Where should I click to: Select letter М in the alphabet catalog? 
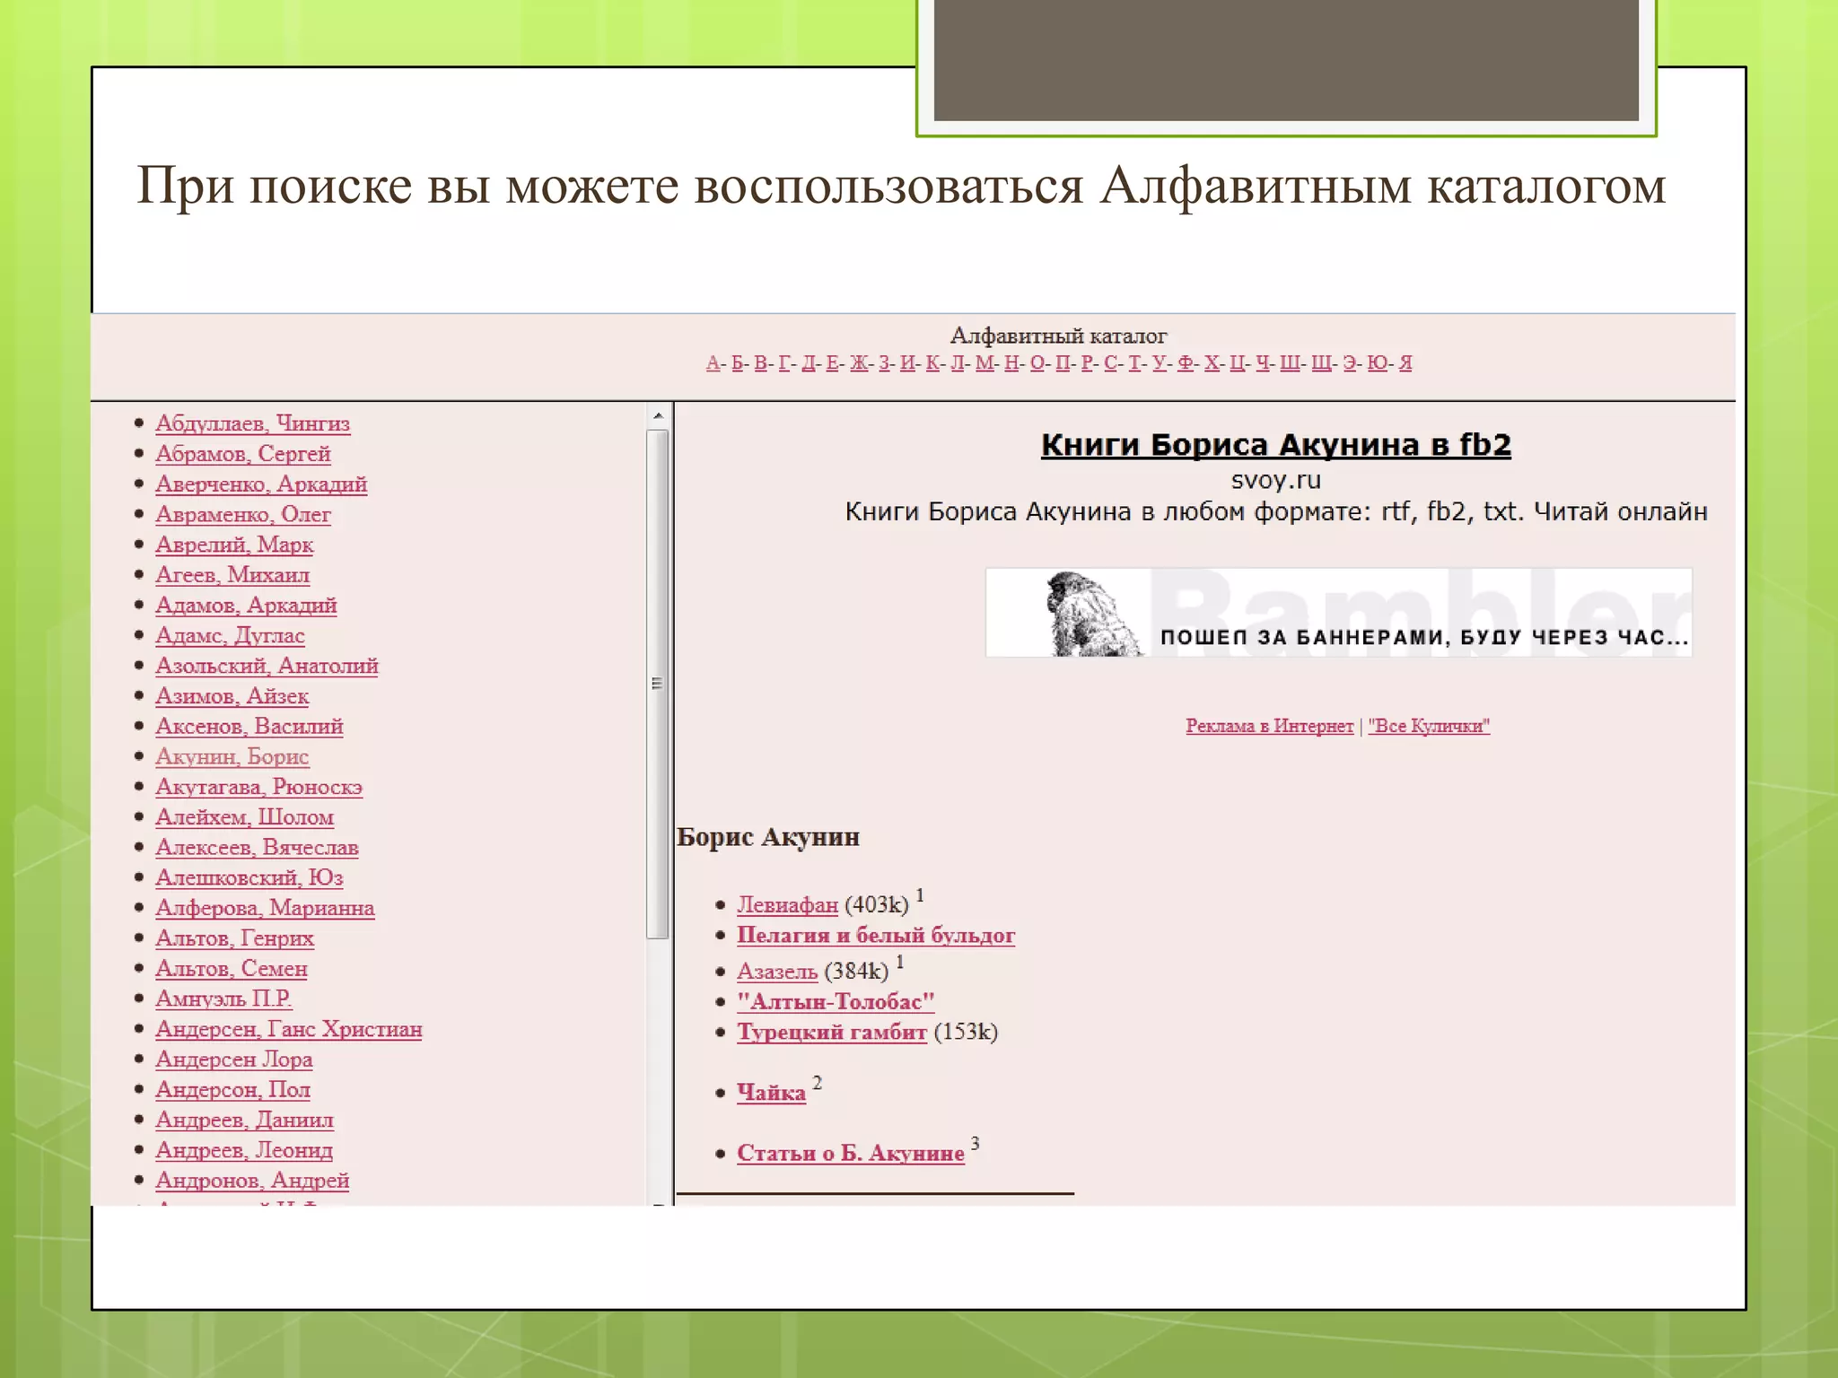(x=985, y=362)
